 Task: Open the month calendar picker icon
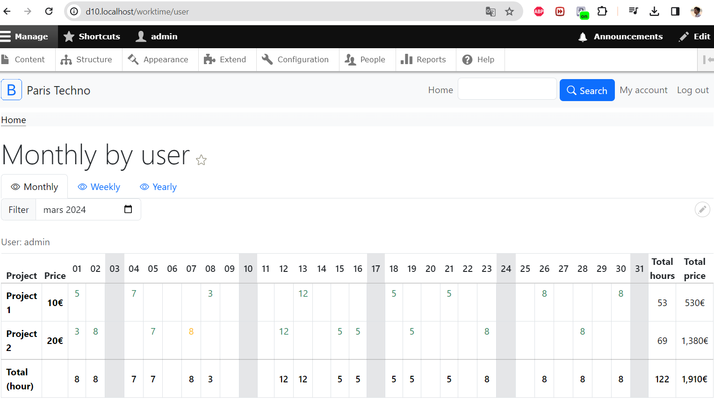pos(128,209)
